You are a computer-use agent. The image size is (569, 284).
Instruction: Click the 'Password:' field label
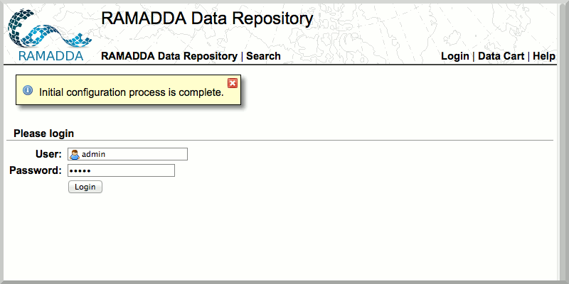tap(36, 170)
